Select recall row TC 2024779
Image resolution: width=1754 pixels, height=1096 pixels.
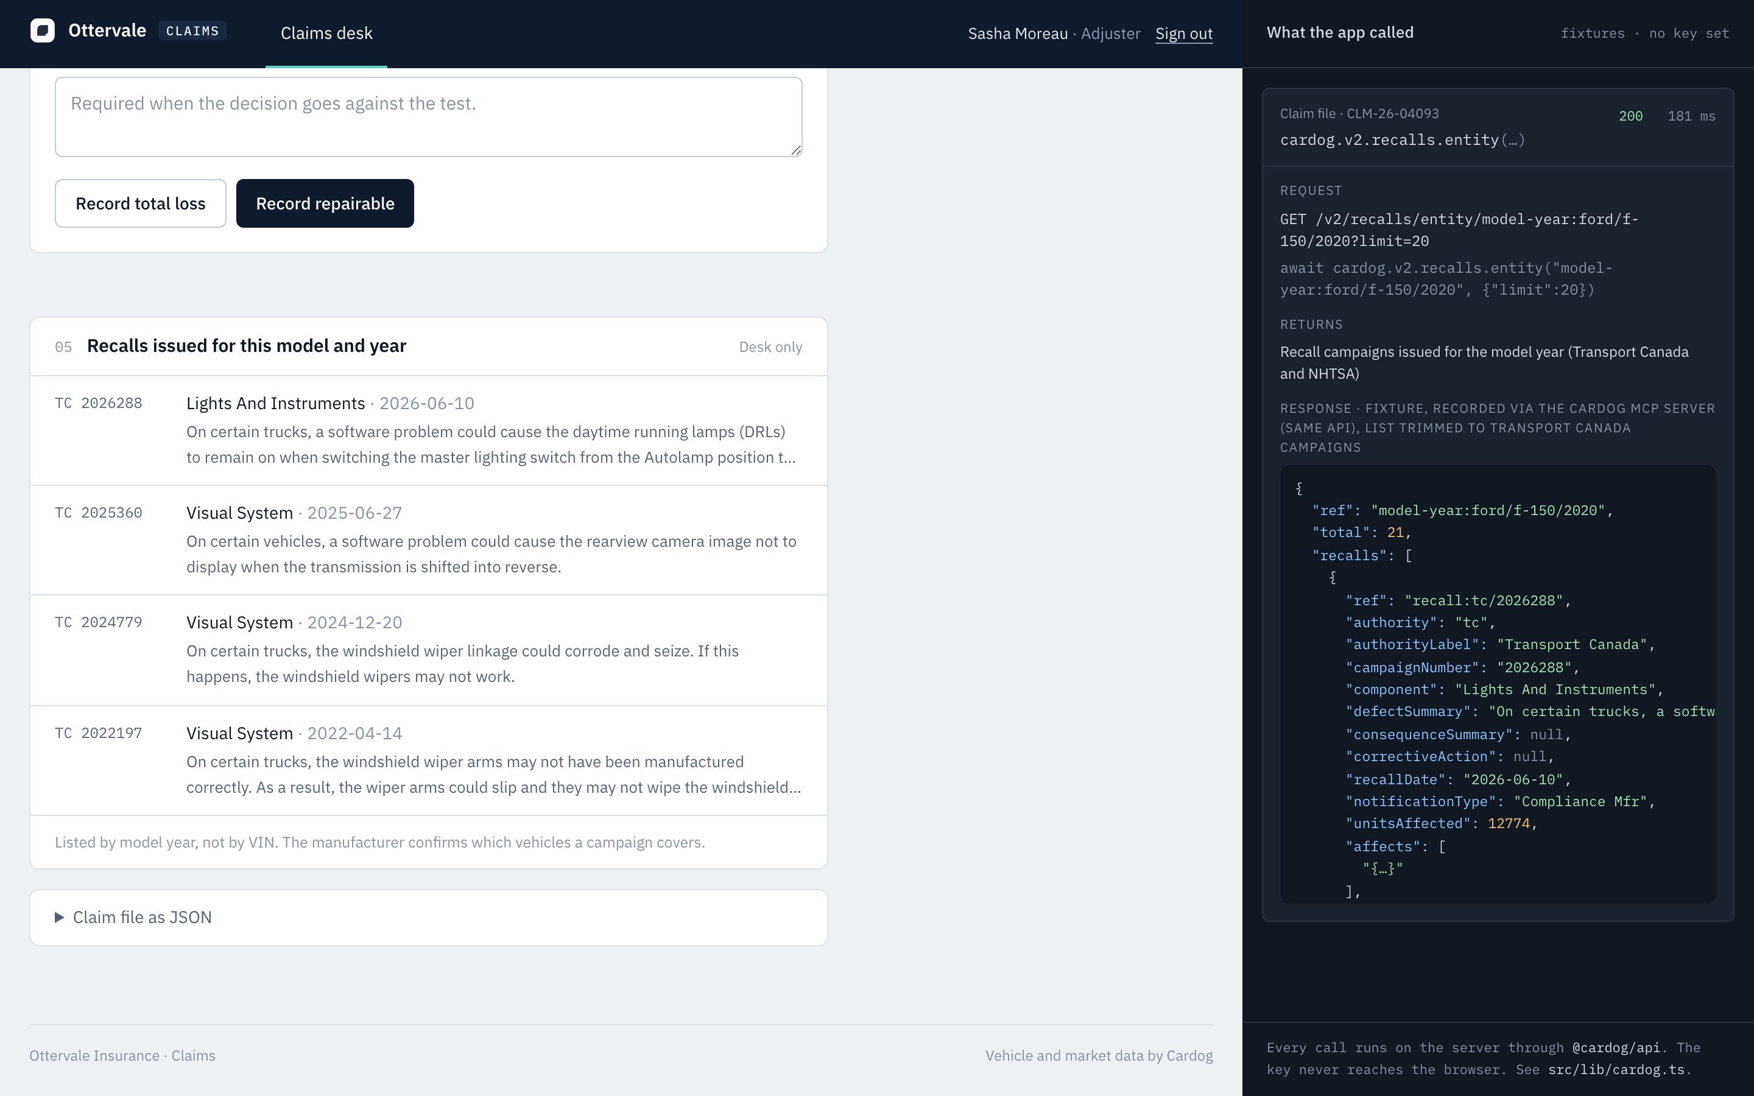click(x=428, y=650)
